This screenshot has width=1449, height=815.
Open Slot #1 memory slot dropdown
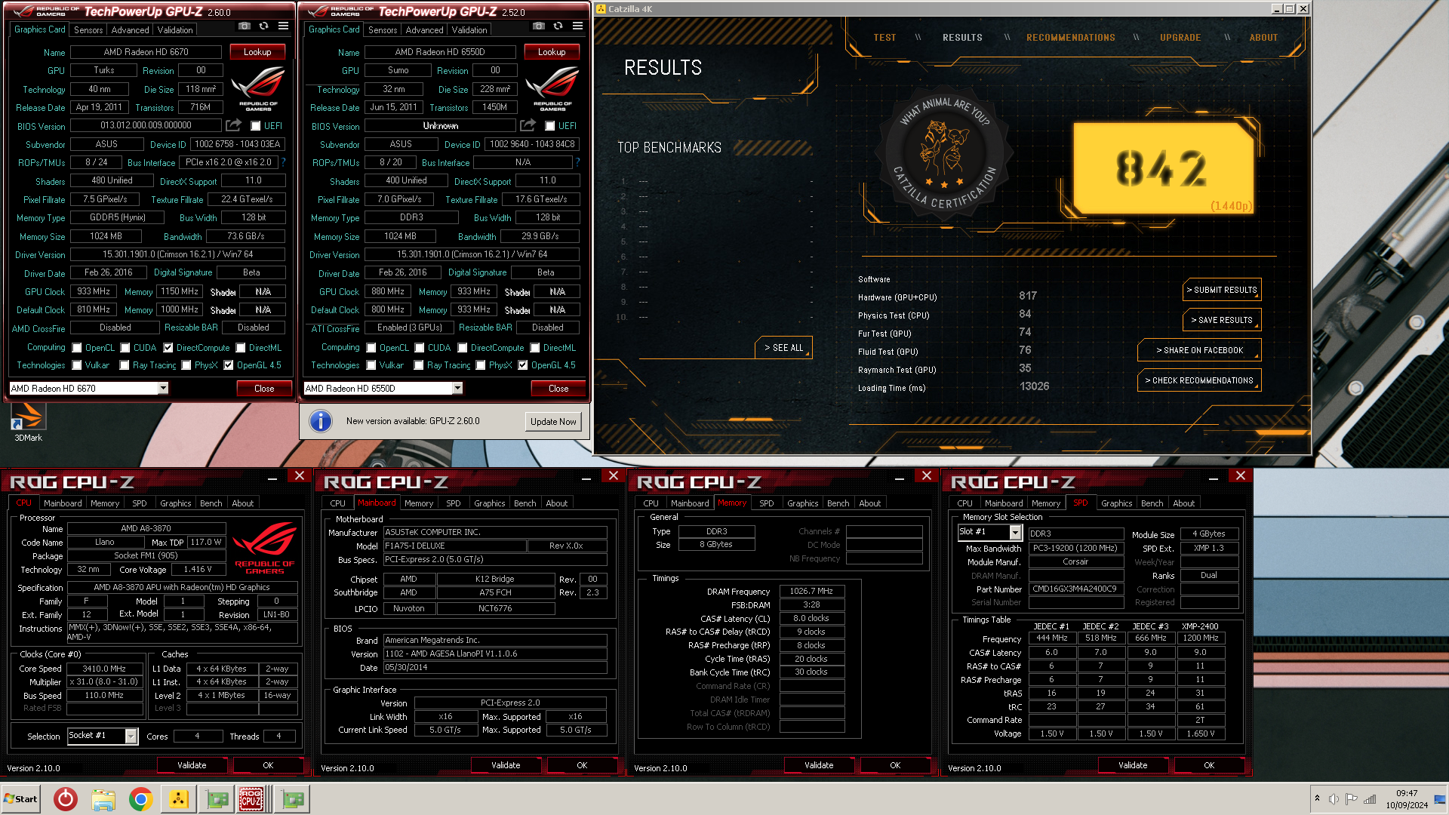pyautogui.click(x=1015, y=533)
